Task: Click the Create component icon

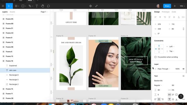Action: click(91, 6)
